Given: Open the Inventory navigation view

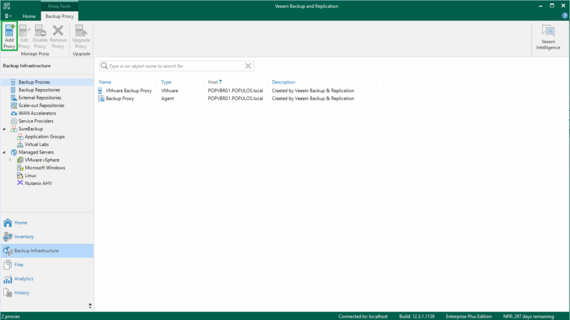Looking at the screenshot, I should click(47, 237).
